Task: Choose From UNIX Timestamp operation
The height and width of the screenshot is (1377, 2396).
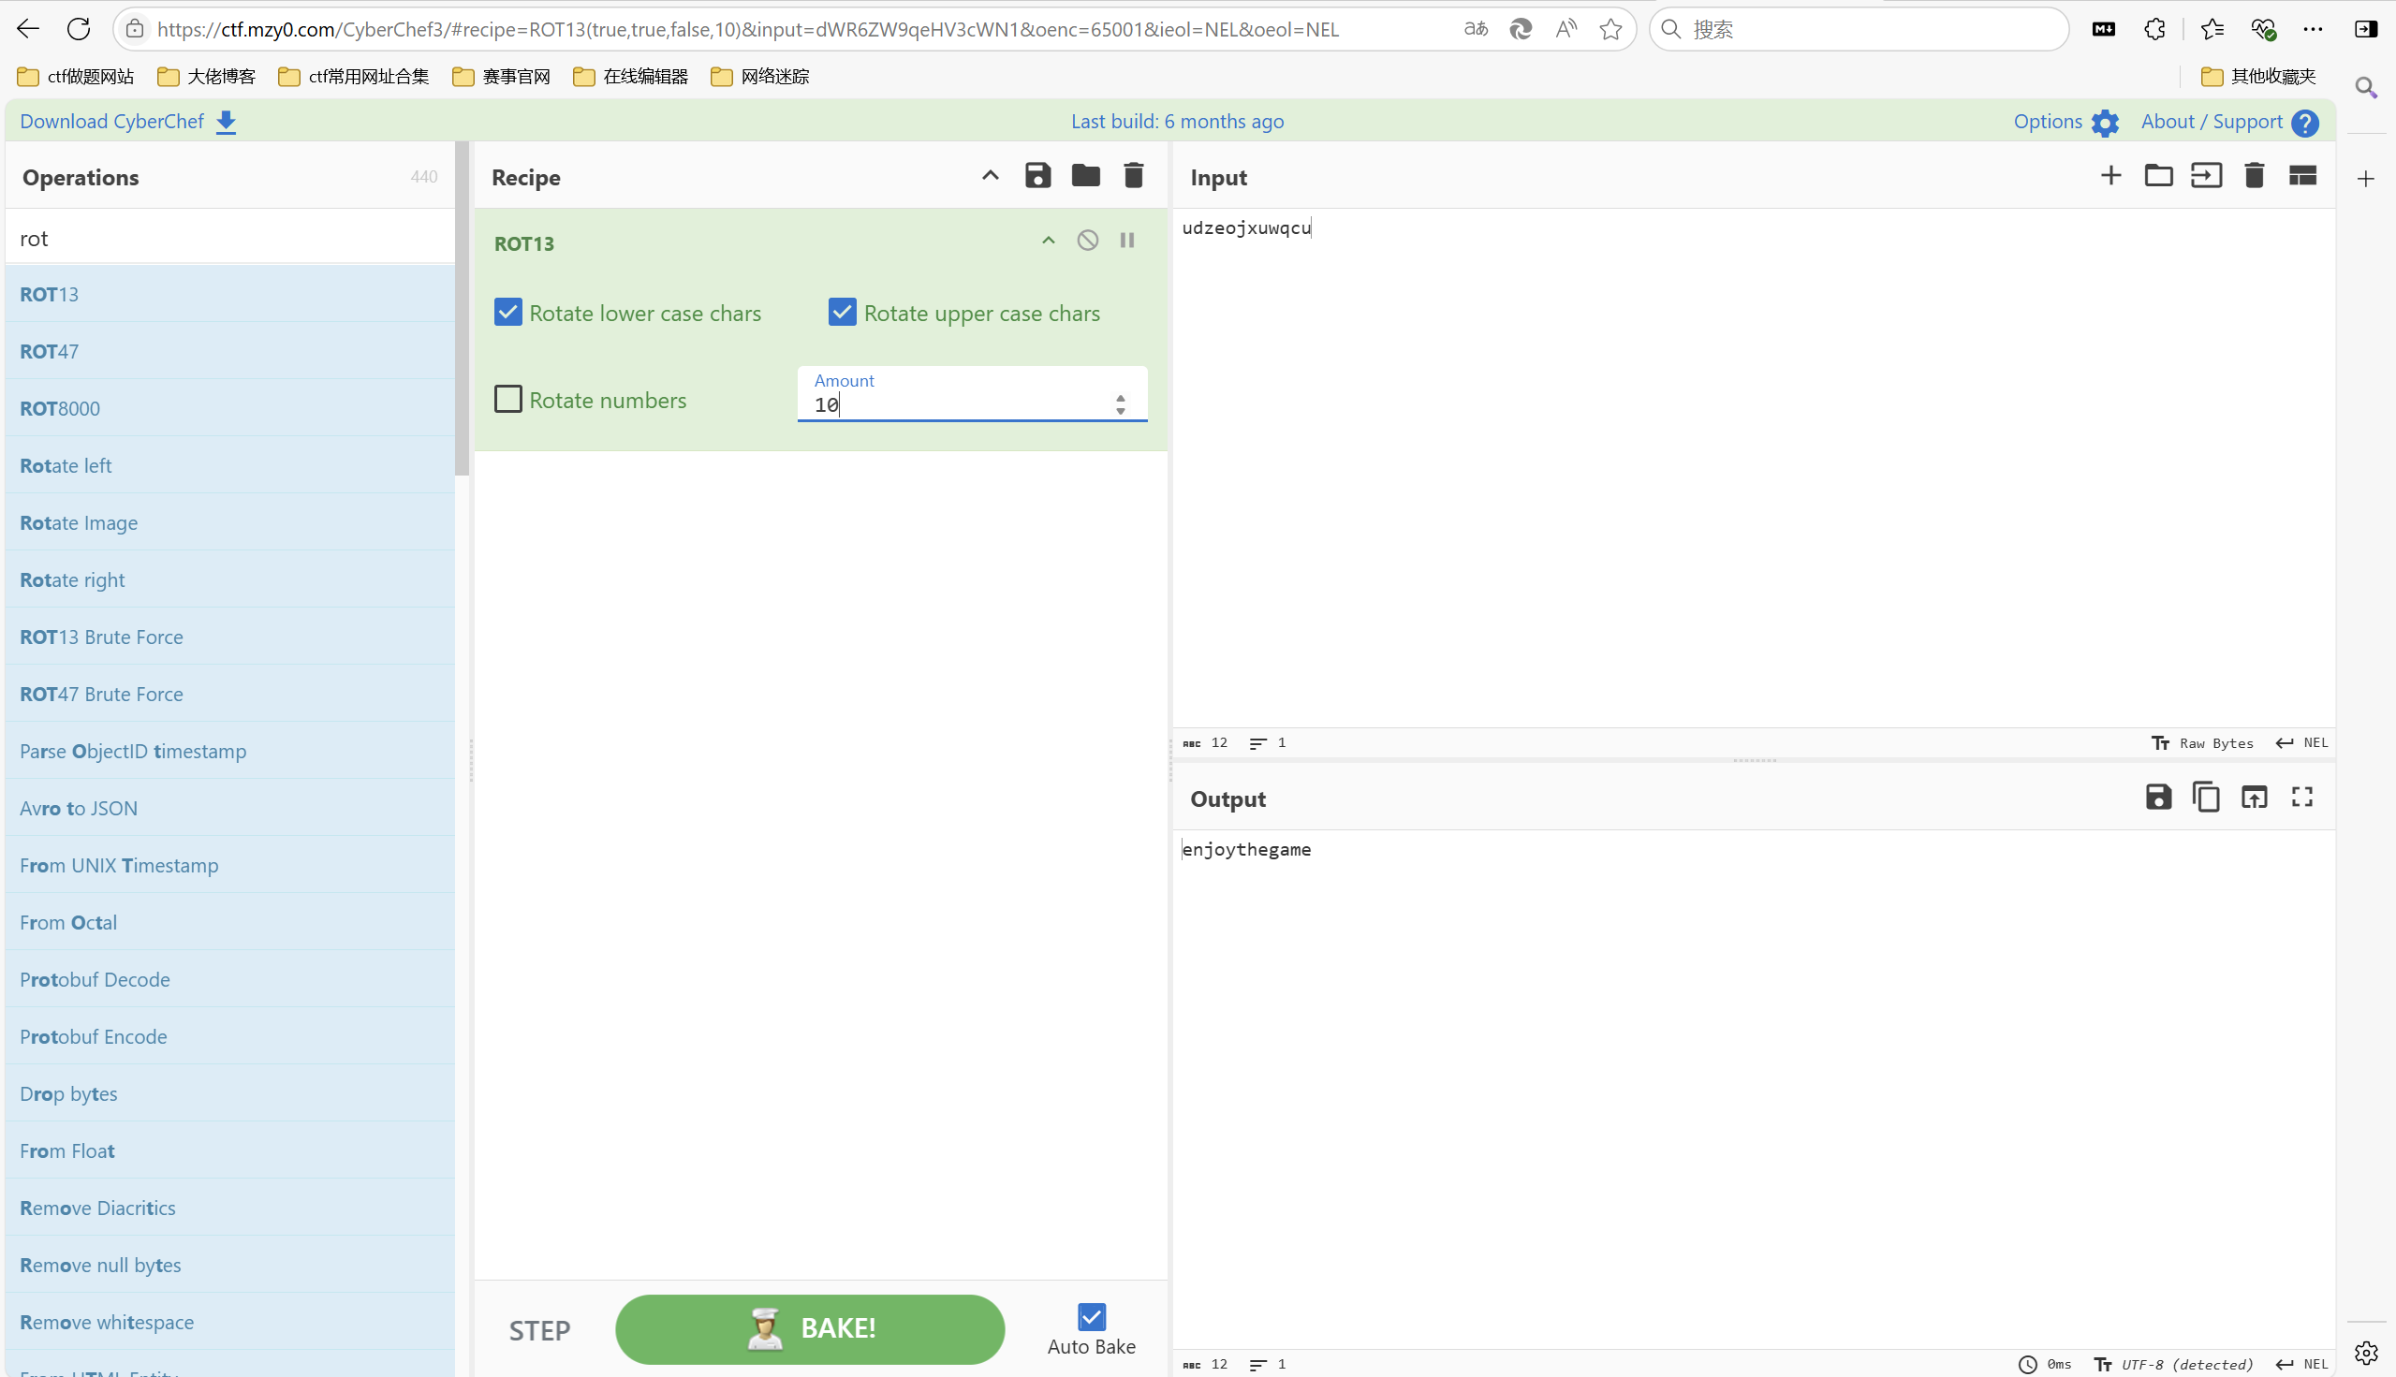Action: pyautogui.click(x=229, y=864)
